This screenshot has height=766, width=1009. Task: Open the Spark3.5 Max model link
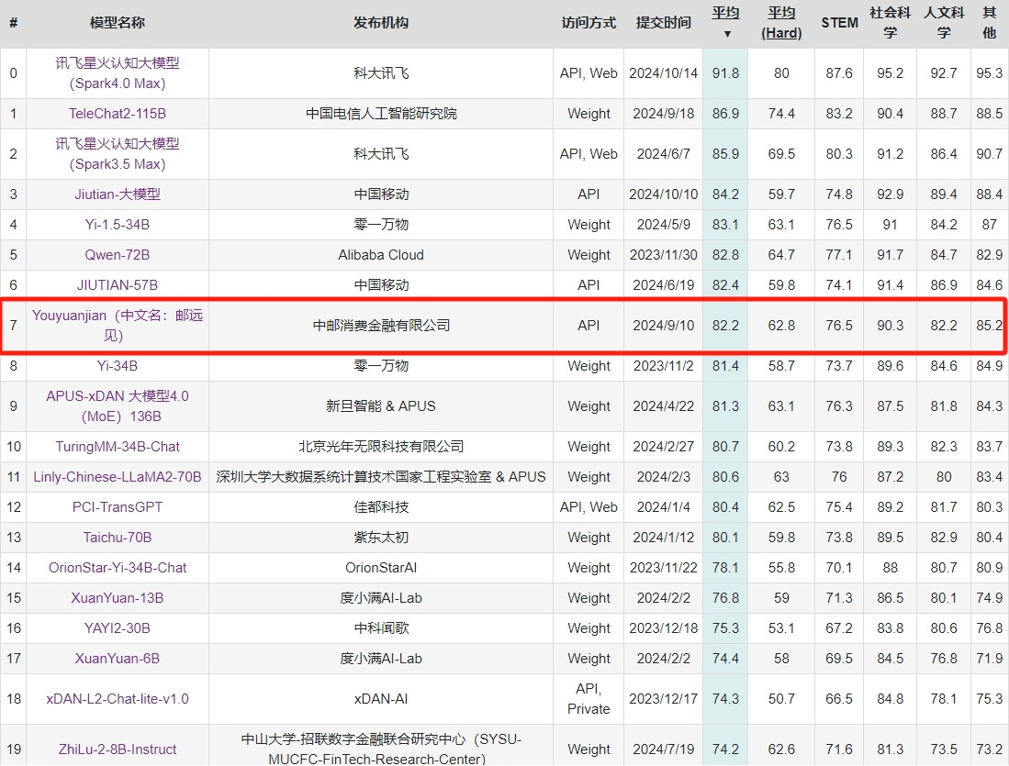point(118,154)
